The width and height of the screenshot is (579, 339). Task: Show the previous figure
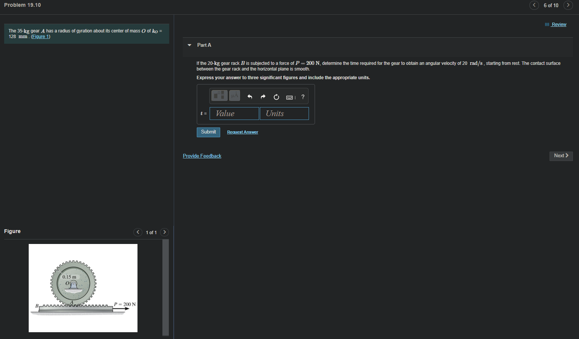(138, 232)
